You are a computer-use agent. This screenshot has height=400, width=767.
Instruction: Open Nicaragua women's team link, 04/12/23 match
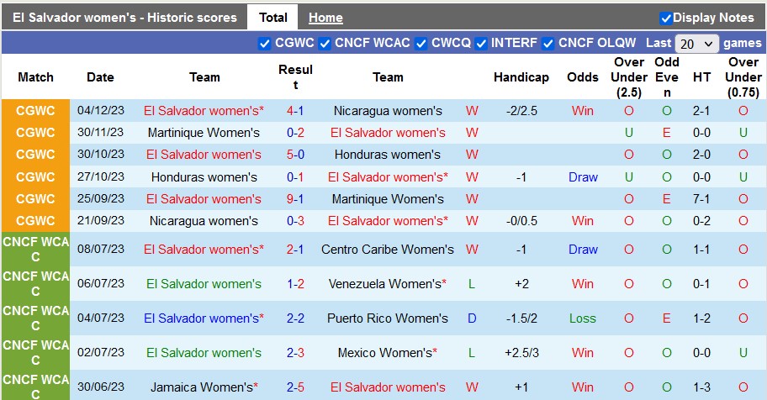(388, 111)
